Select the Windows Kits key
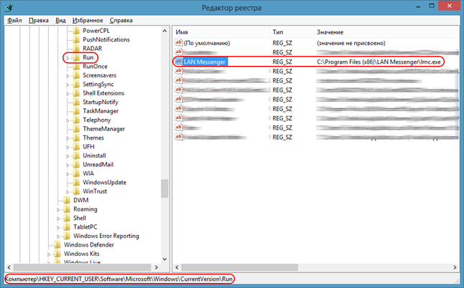 81,254
